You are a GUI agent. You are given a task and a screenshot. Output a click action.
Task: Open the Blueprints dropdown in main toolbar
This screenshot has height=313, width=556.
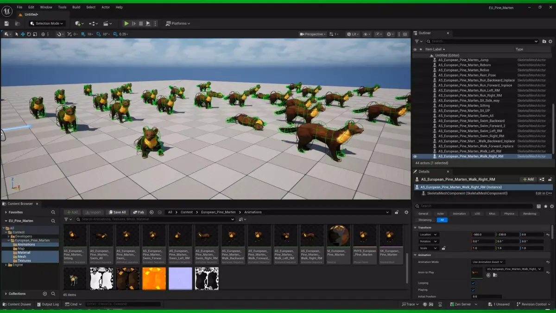(94, 23)
